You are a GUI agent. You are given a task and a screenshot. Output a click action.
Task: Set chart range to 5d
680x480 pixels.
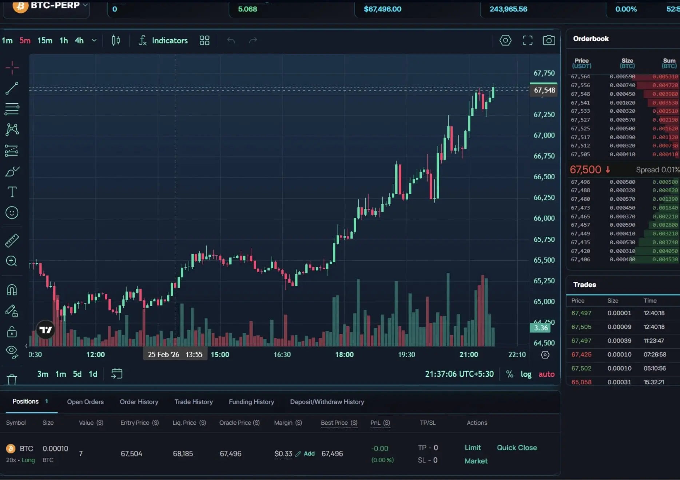(x=77, y=374)
